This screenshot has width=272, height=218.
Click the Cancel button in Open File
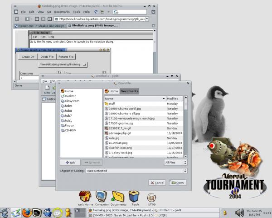(x=157, y=183)
